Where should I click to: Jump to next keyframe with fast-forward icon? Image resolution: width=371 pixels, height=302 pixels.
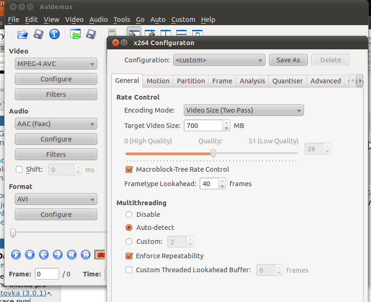tap(86, 255)
